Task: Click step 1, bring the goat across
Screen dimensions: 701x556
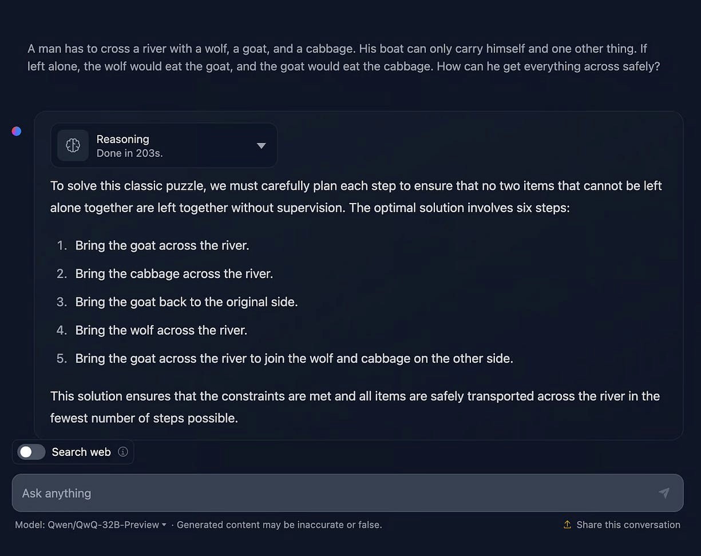Action: click(162, 245)
